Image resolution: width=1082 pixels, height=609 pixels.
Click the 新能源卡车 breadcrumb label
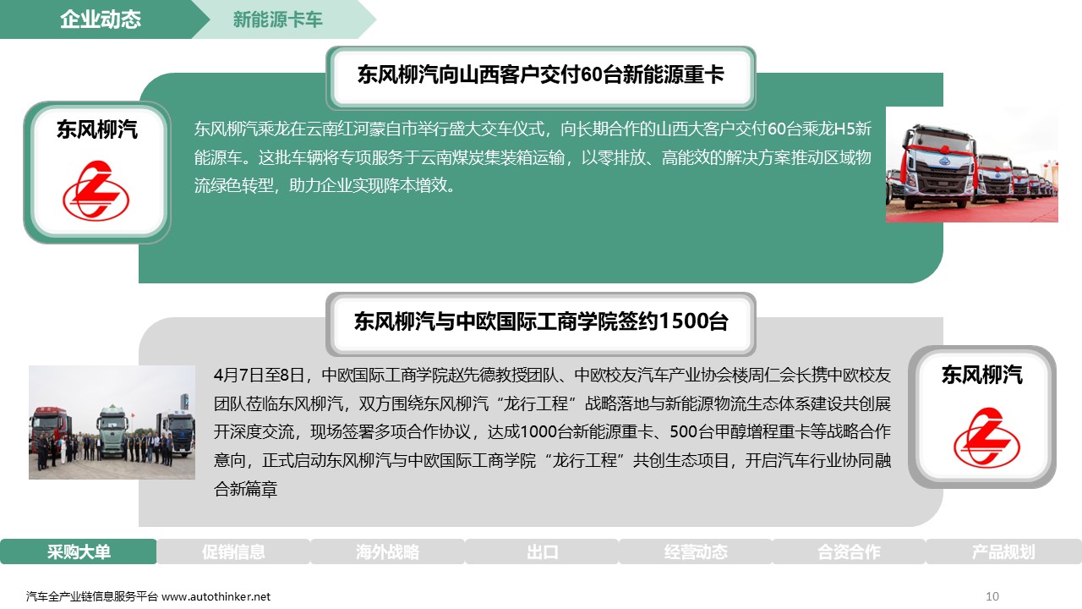pyautogui.click(x=277, y=19)
